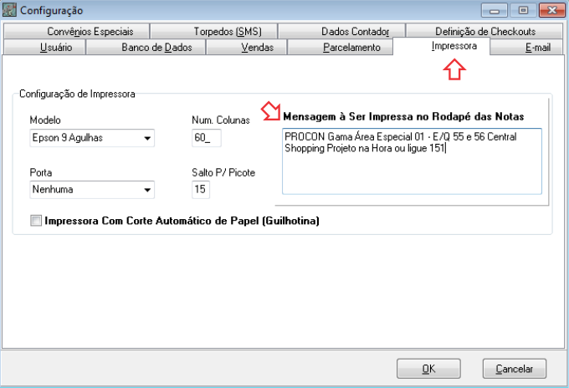Open the Parcelamento tab
569x388 pixels.
point(340,47)
